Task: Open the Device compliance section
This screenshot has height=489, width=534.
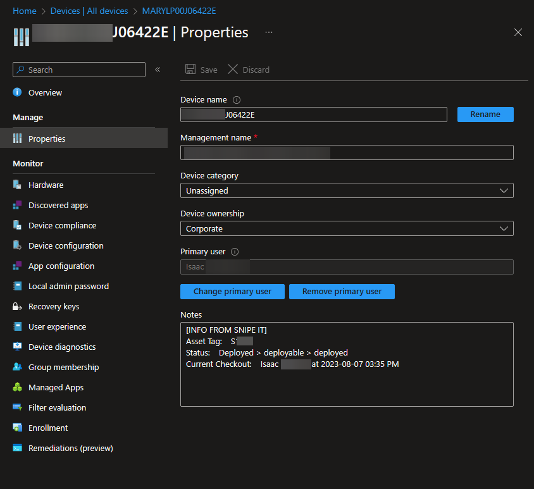Action: 62,225
